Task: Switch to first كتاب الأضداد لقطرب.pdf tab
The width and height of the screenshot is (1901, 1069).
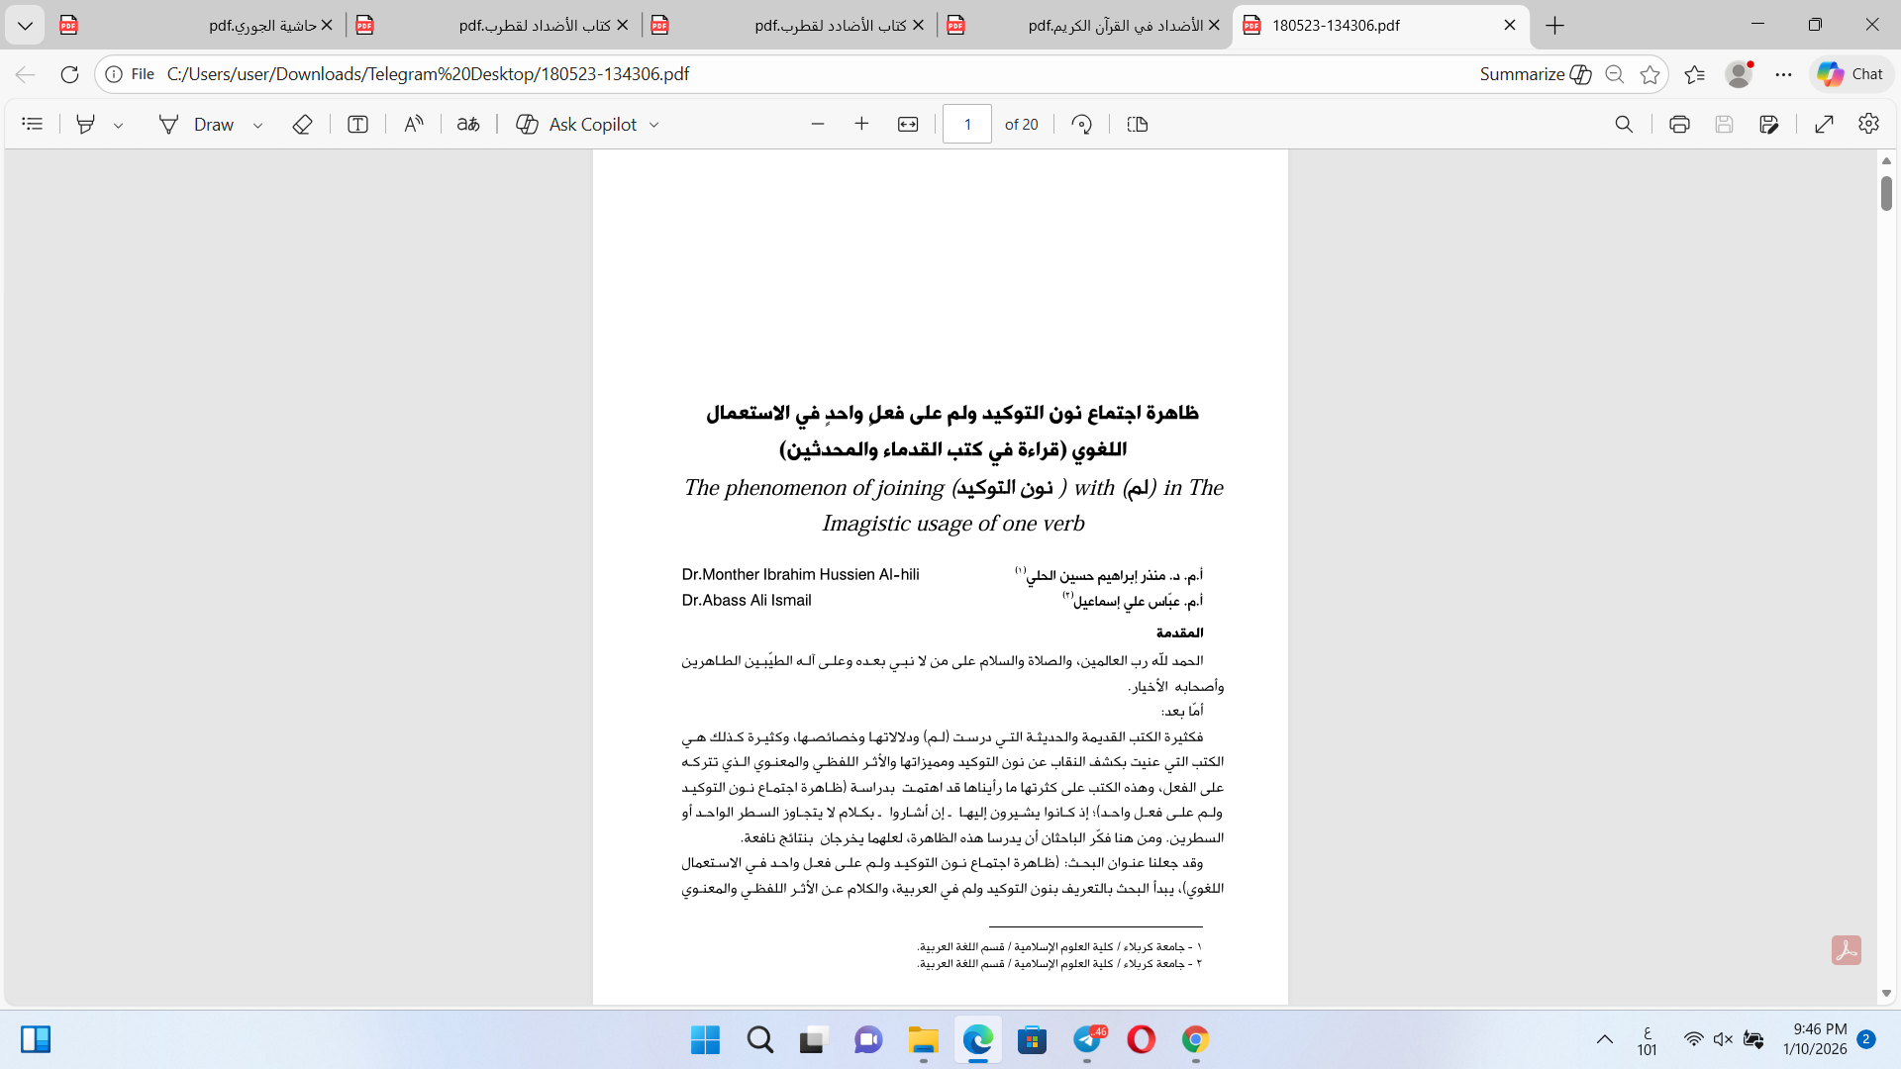Action: tap(494, 26)
